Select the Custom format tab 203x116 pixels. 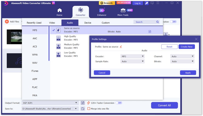[106, 23]
